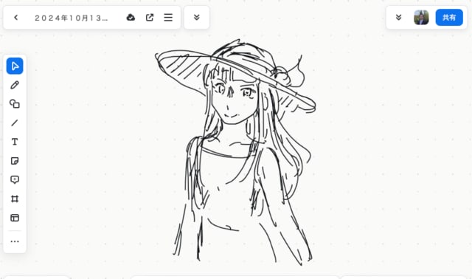Screen dimensions: 472x279
Task: Click the cloud save status icon
Action: (131, 18)
